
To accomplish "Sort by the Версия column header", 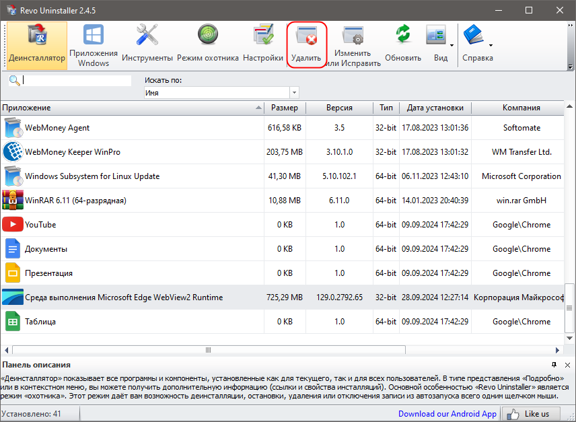I will tap(339, 108).
